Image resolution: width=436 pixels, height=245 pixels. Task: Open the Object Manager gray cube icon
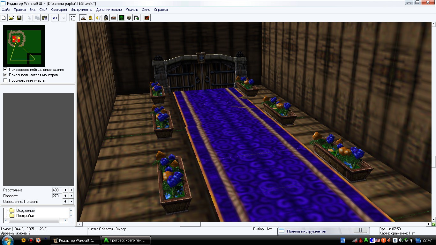pyautogui.click(x=129, y=18)
